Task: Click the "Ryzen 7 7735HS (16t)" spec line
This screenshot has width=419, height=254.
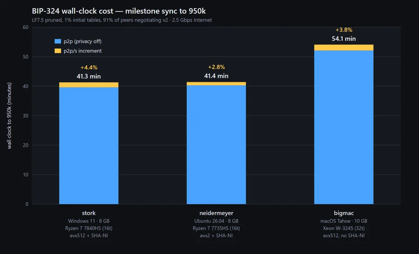Action: (216, 228)
